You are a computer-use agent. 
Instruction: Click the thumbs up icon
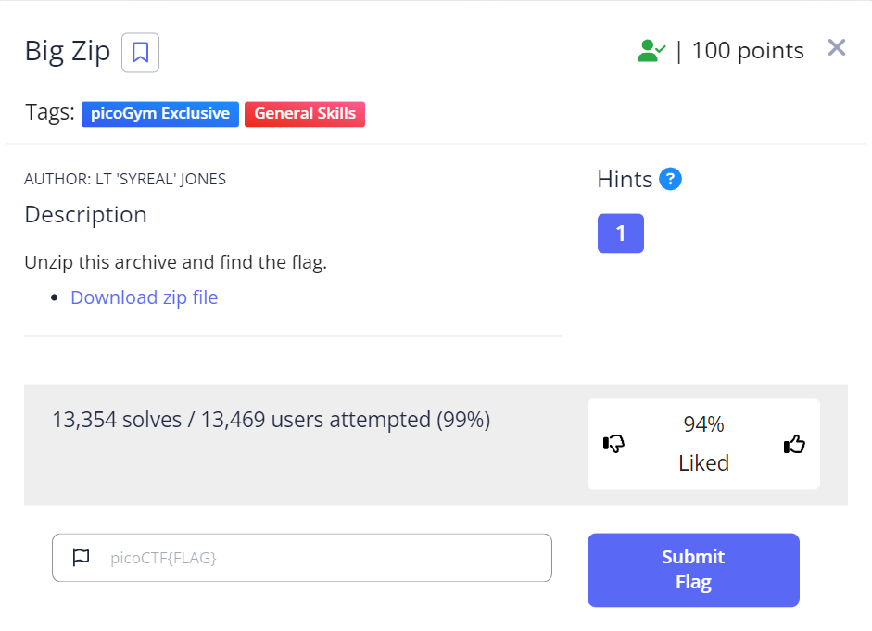[794, 444]
